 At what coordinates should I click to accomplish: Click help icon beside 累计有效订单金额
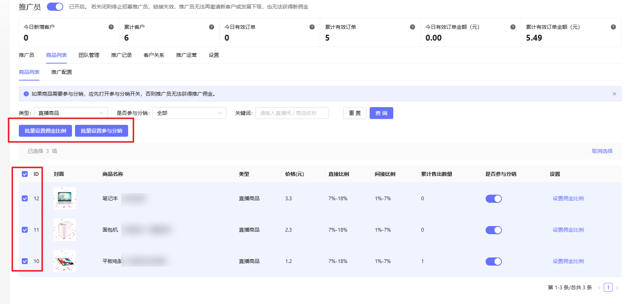pyautogui.click(x=613, y=27)
